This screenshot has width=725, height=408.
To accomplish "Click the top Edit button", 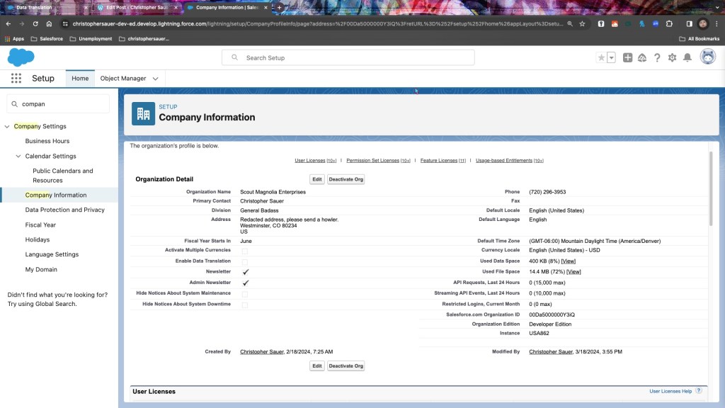I will (x=317, y=179).
